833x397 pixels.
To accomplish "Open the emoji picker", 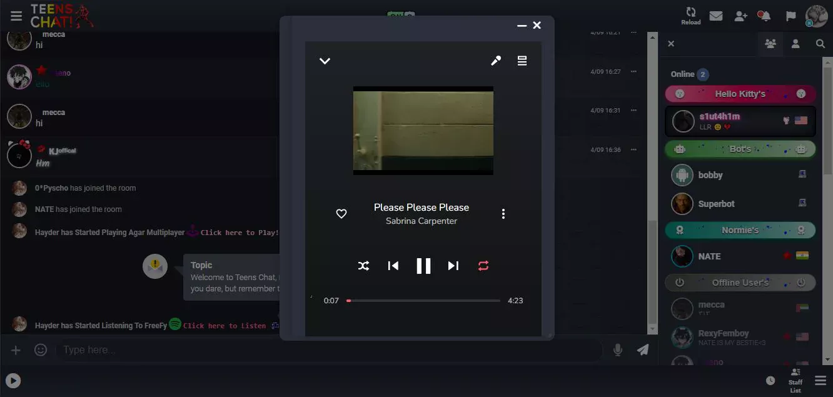I will point(41,350).
